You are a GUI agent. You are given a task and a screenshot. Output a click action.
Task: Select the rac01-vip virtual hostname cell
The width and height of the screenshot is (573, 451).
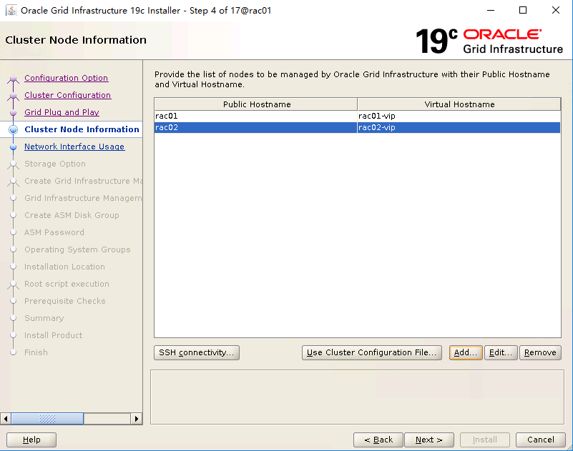click(x=459, y=116)
